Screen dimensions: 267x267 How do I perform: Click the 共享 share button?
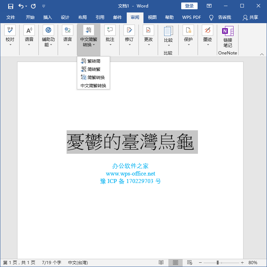point(251,17)
